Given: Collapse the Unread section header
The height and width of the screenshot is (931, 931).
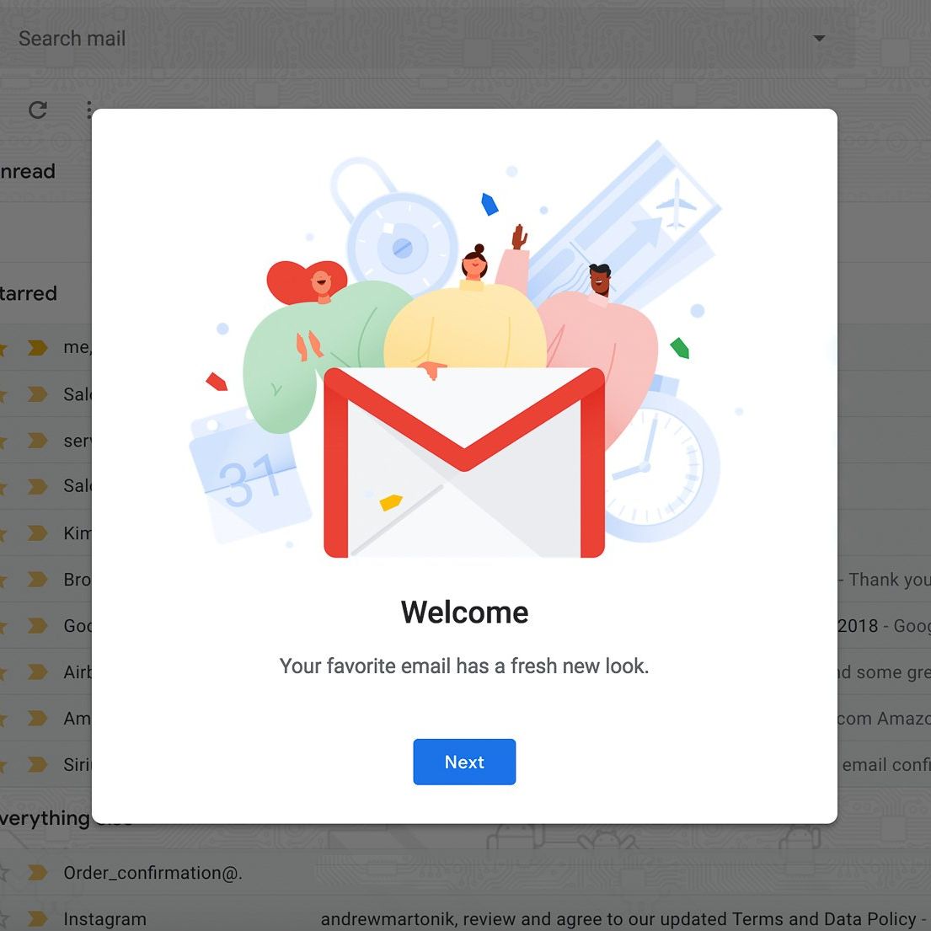Looking at the screenshot, I should tap(27, 171).
